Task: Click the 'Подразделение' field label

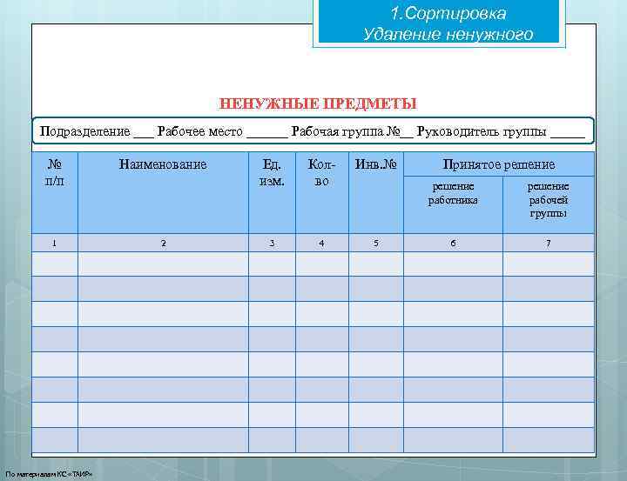Action: point(84,131)
